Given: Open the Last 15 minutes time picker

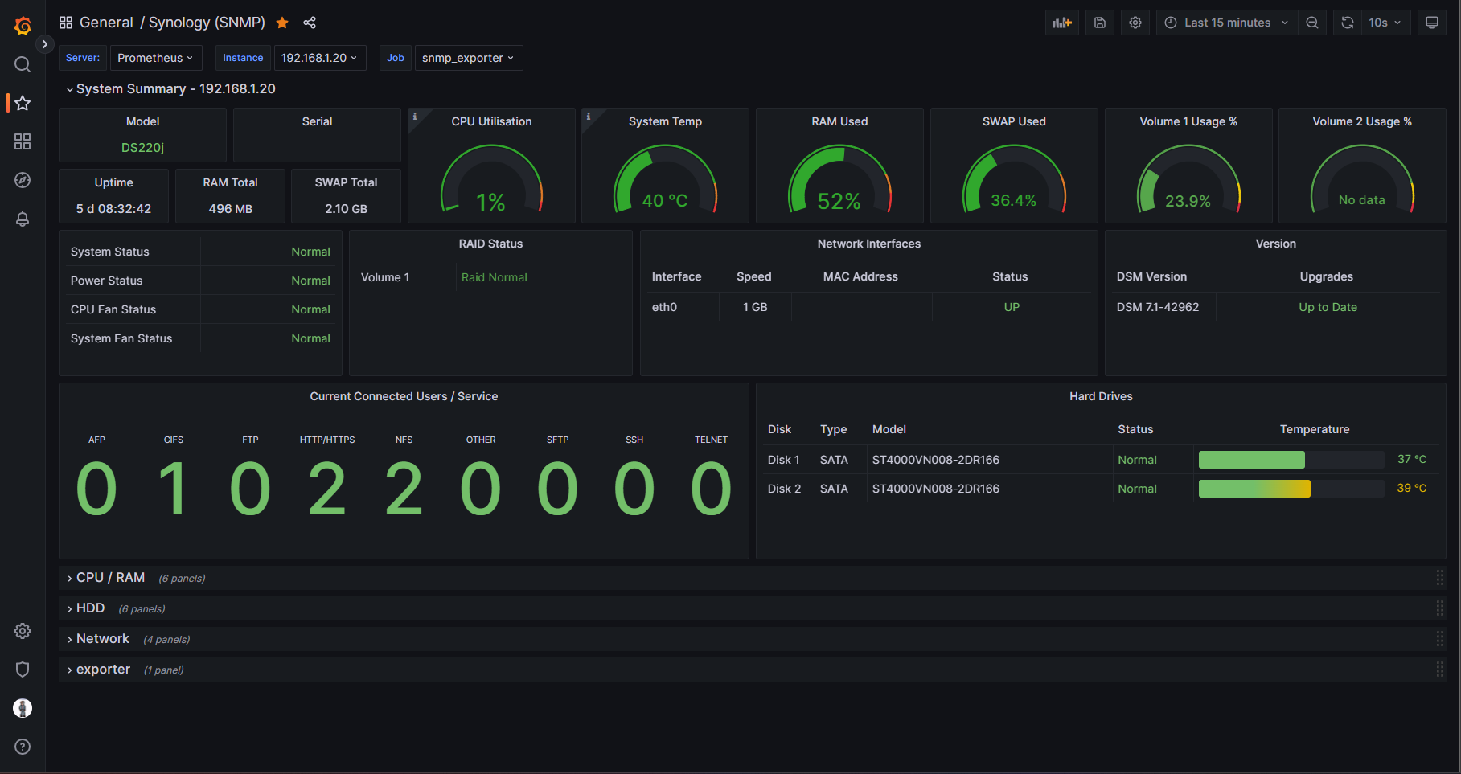Looking at the screenshot, I should (1226, 23).
